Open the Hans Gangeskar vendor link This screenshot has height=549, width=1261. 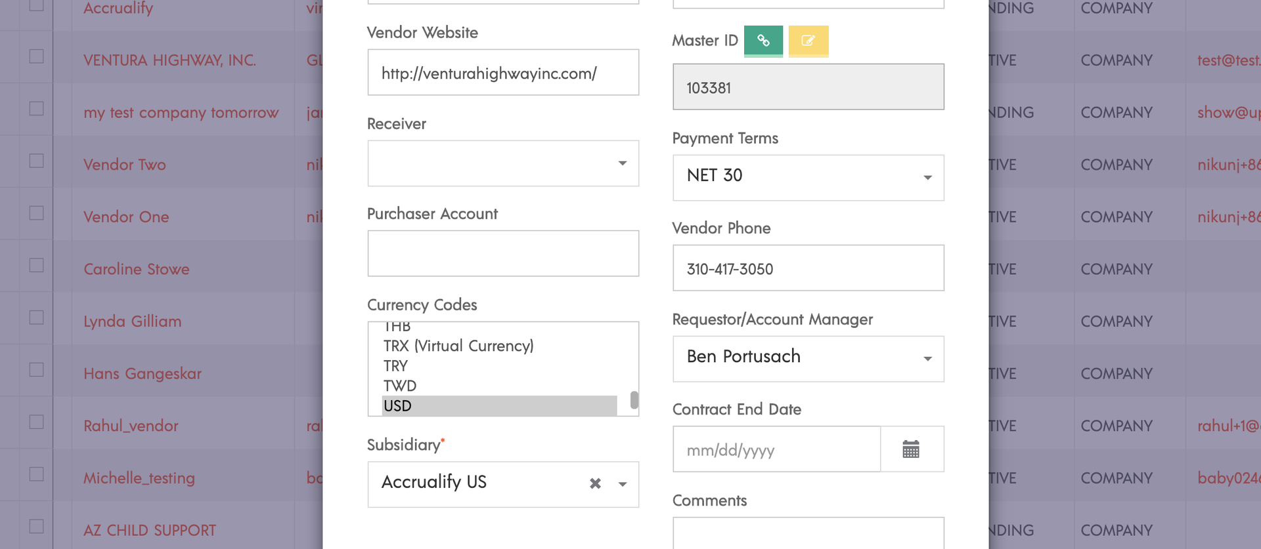(x=143, y=374)
